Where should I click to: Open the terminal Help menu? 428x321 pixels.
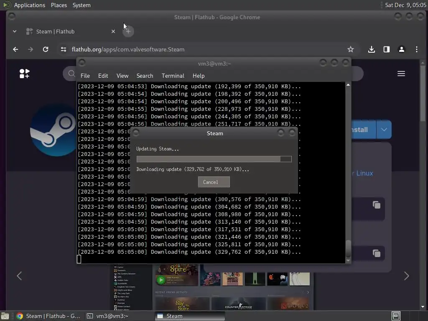(x=199, y=76)
